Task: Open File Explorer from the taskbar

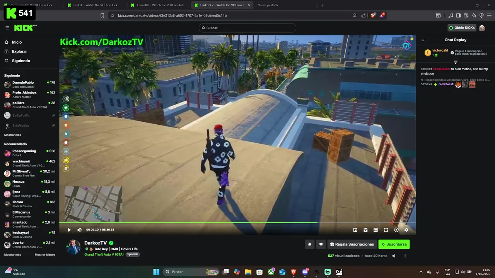Action: [x=248, y=272]
